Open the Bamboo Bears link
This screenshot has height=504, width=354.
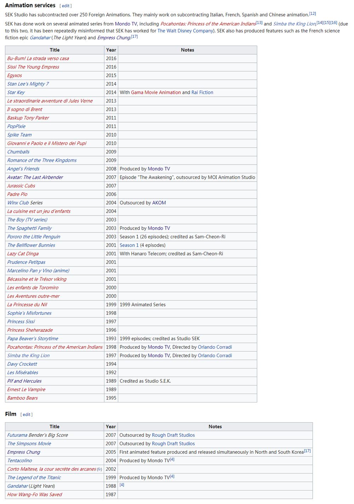(23, 398)
